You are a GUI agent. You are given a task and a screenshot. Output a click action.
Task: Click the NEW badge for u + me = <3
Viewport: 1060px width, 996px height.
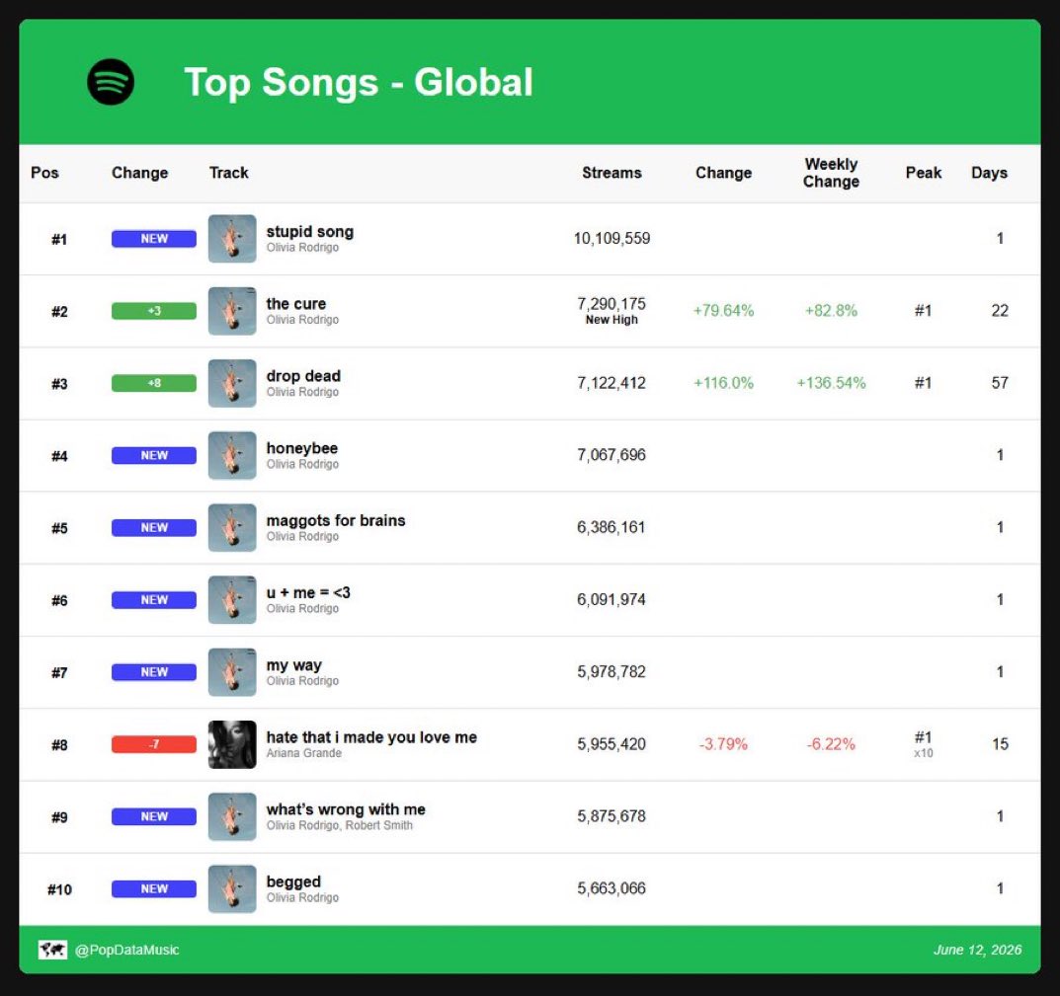(154, 600)
